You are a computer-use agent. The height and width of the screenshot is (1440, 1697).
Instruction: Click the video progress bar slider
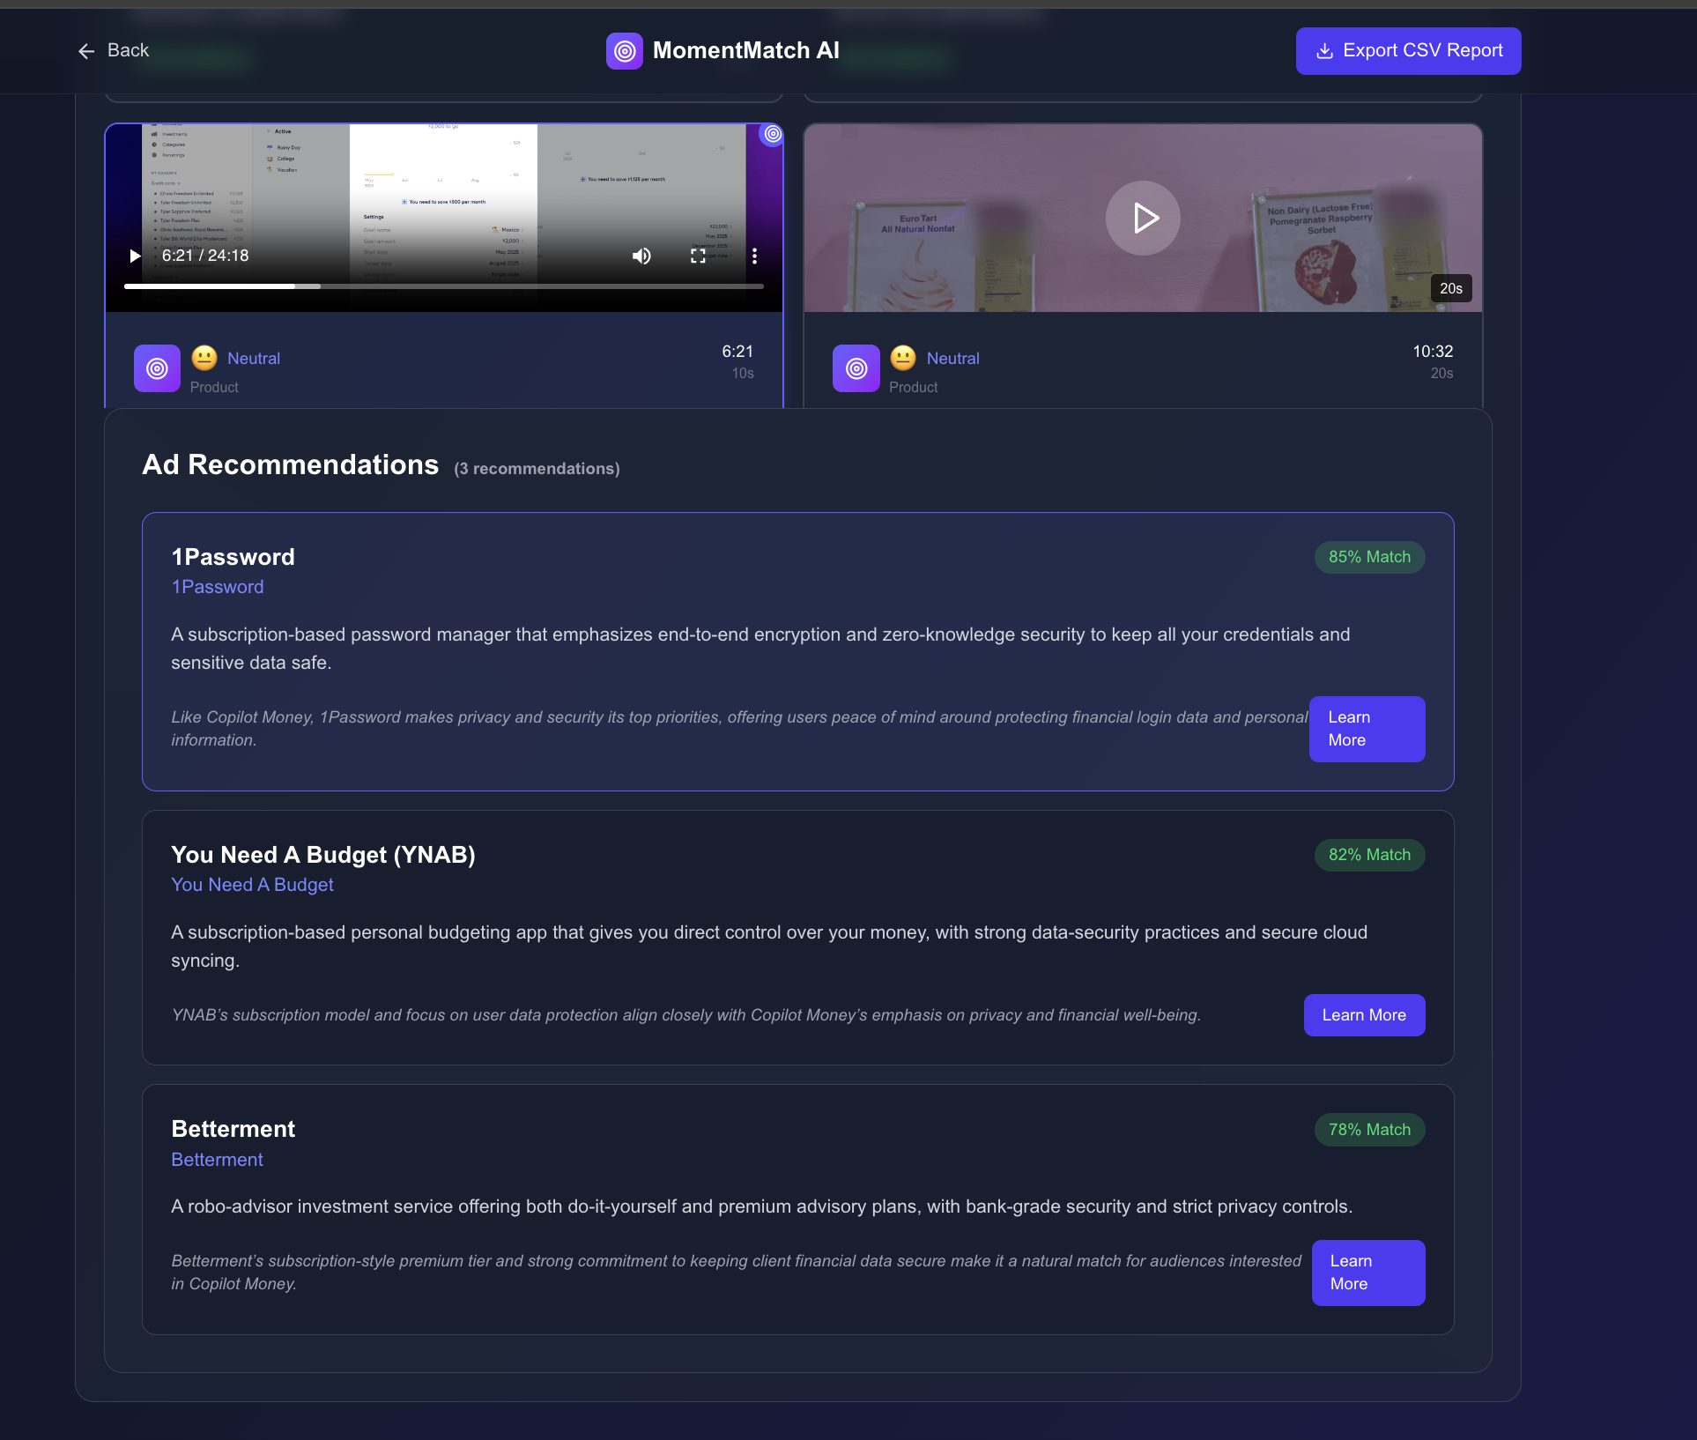(443, 286)
